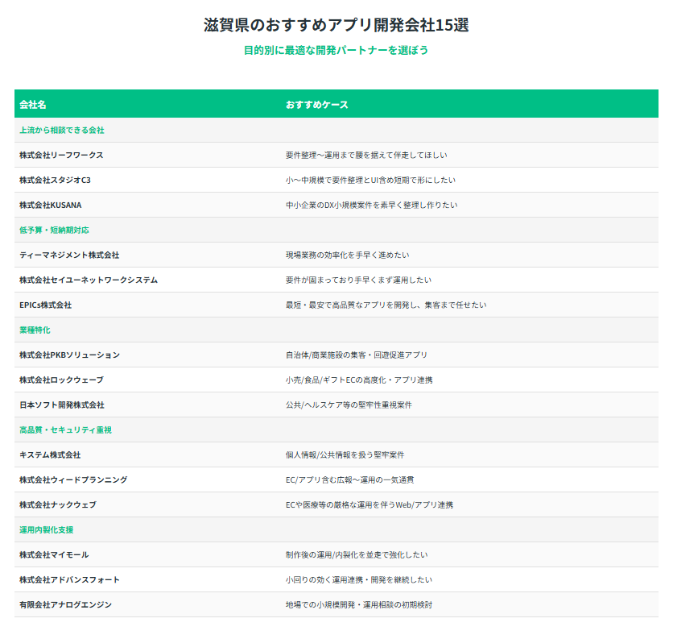Click text 最短・最安で高品質なアプリを開発し、集客まで任せたい
Viewport: 673px width, 635px height.
point(386,305)
